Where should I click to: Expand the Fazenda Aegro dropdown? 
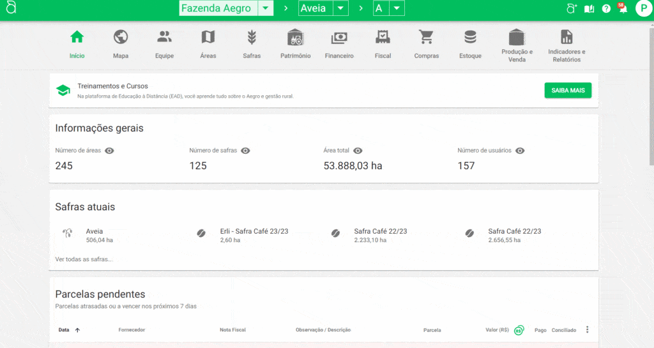coord(265,8)
